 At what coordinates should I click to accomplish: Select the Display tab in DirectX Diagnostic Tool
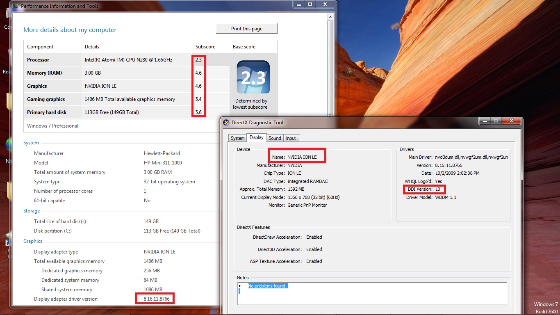pos(257,137)
